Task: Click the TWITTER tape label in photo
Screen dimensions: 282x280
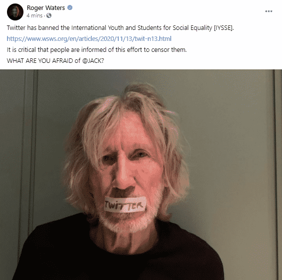Action: click(125, 204)
